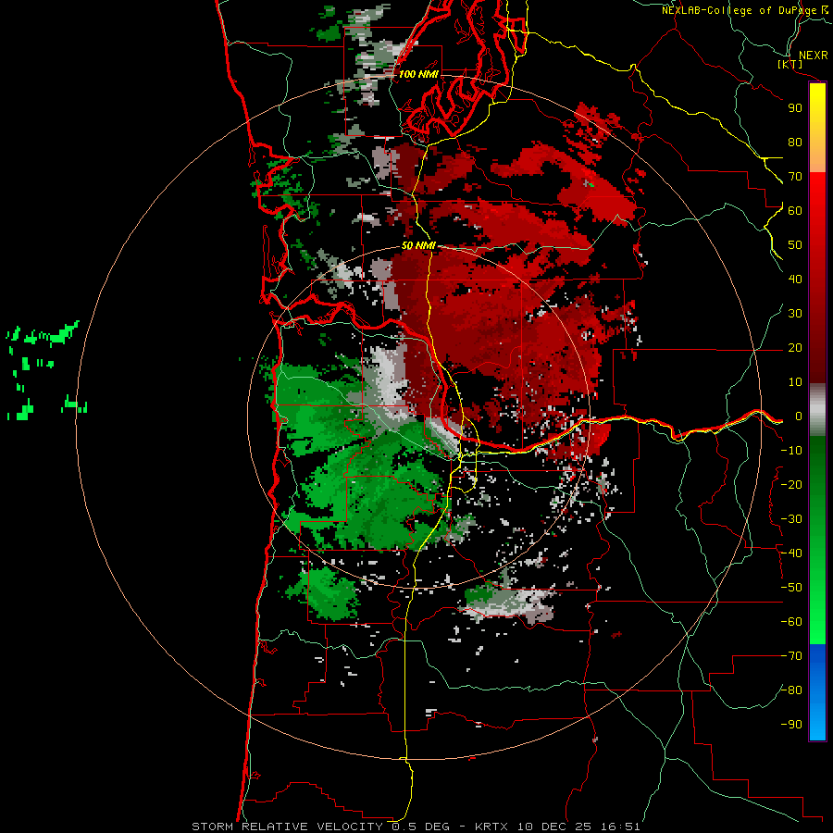The height and width of the screenshot is (833, 833).
Task: Click the 0 value on the velocity scale
Action: pos(798,416)
